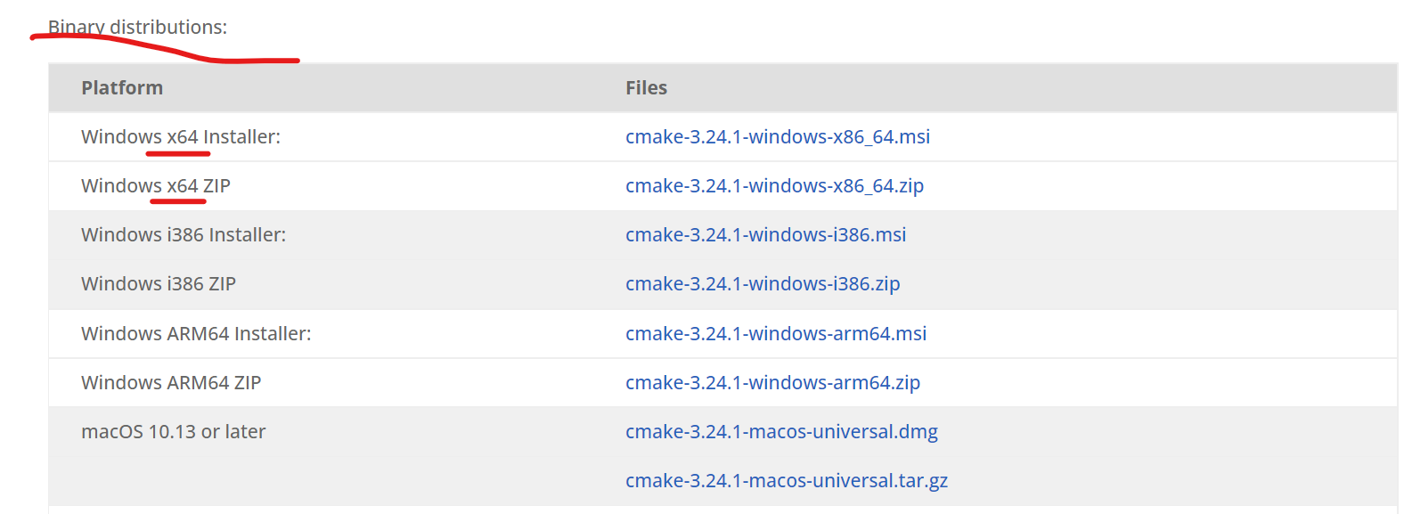This screenshot has width=1404, height=514.
Task: Click the red underline beneath the Installer row's x64
Action: coord(178,154)
